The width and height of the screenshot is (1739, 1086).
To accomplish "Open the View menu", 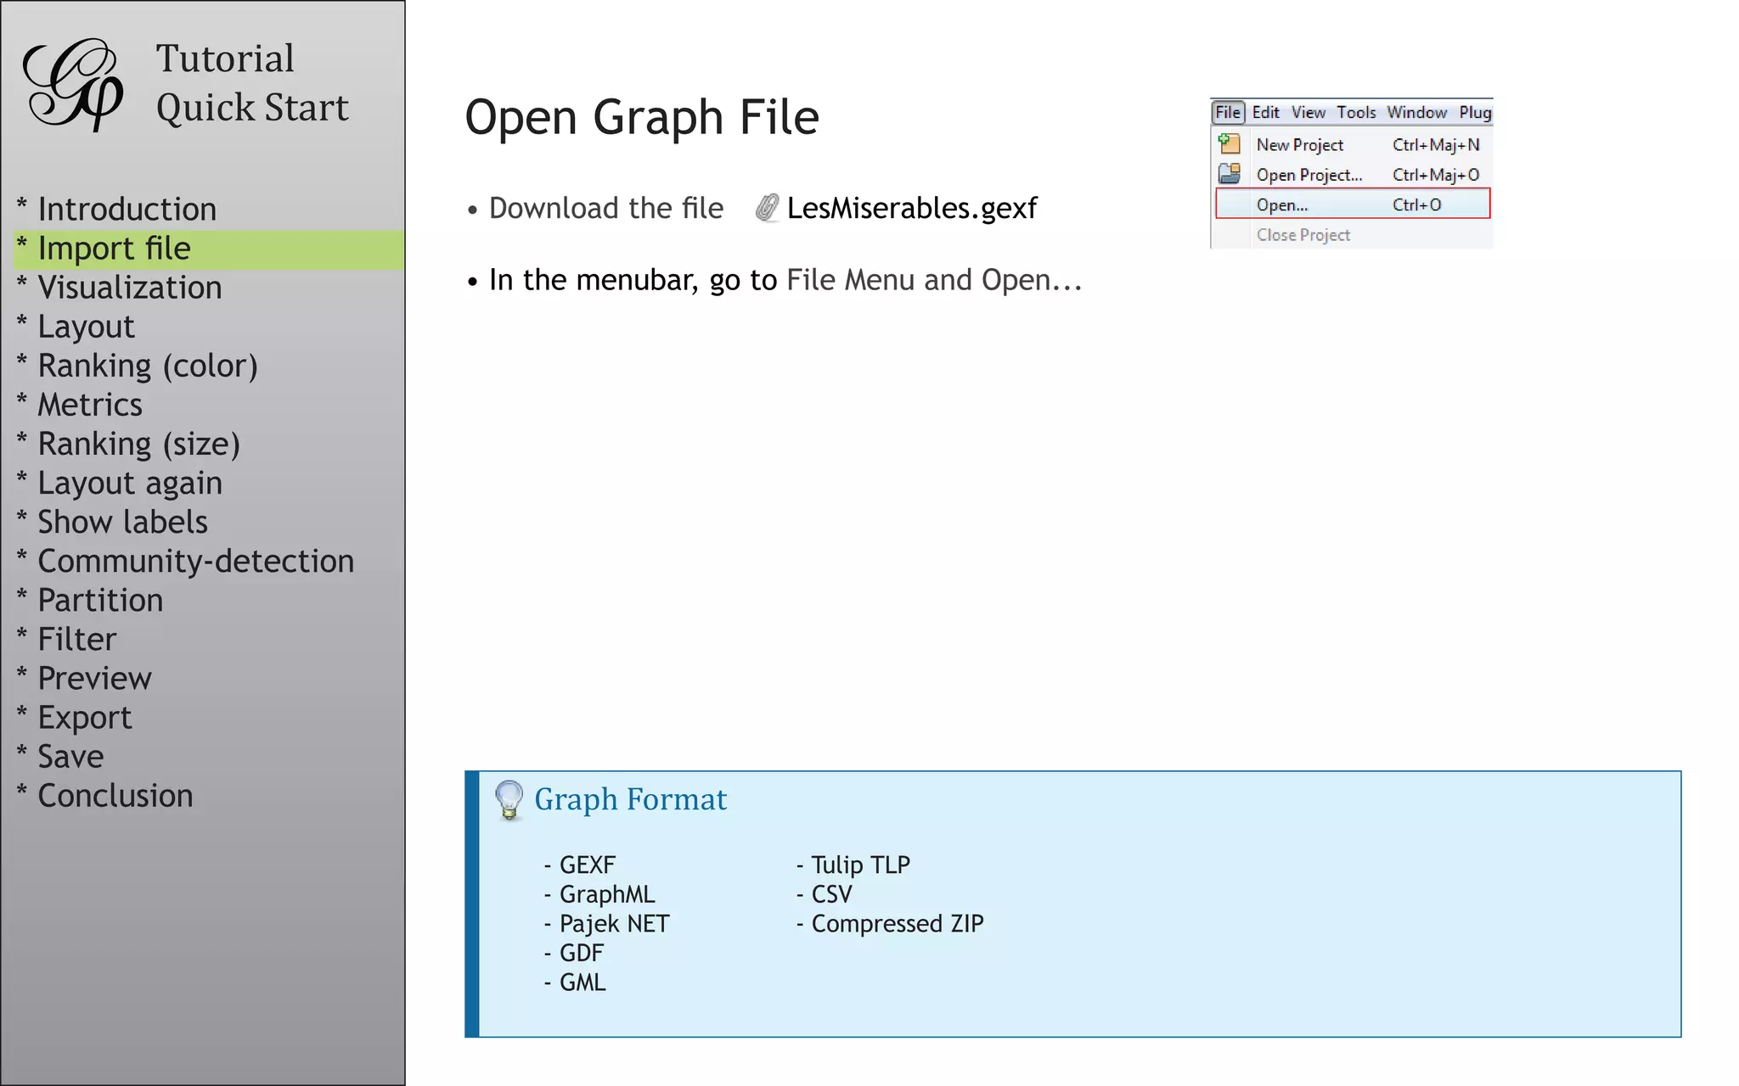I will pyautogui.click(x=1308, y=112).
